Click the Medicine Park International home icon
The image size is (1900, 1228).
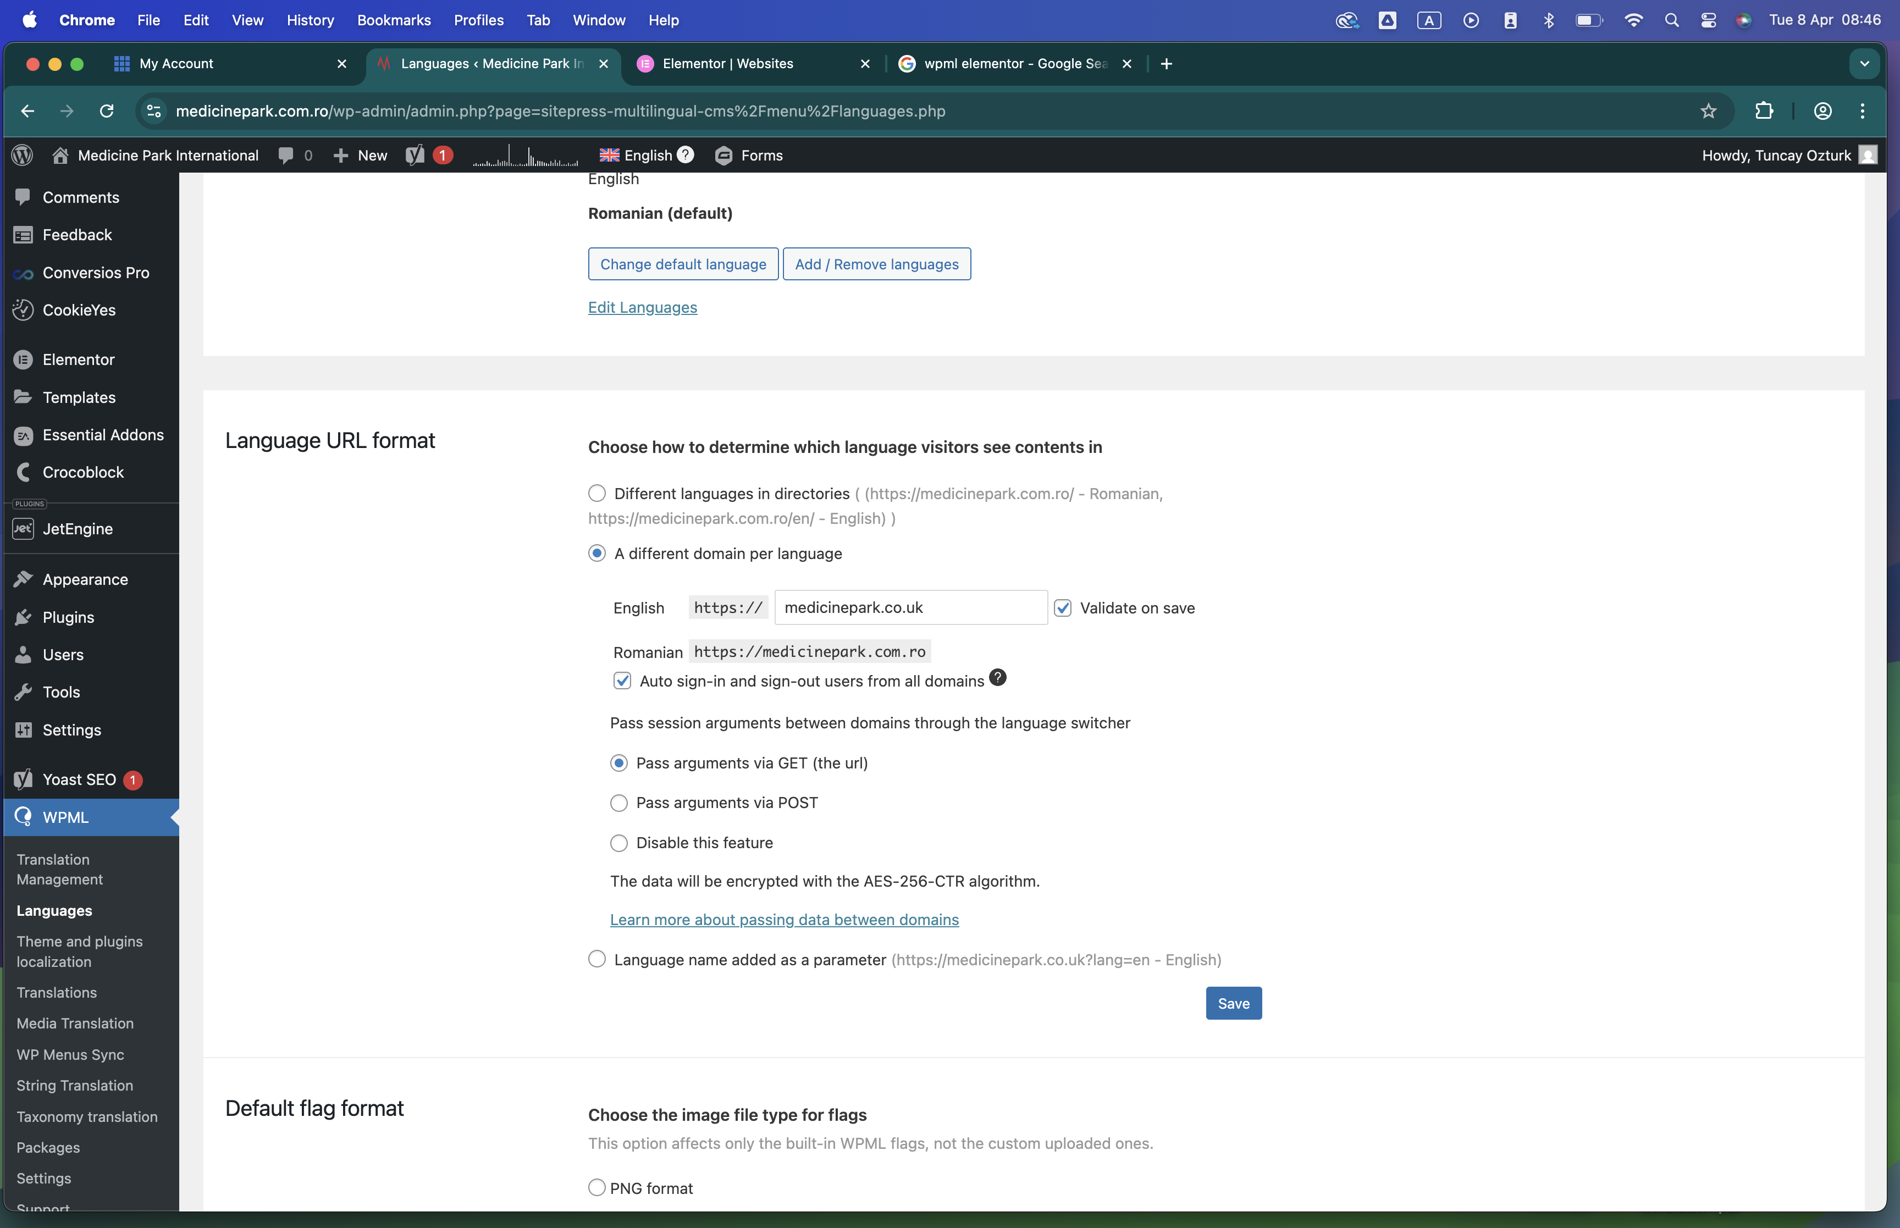pos(60,154)
